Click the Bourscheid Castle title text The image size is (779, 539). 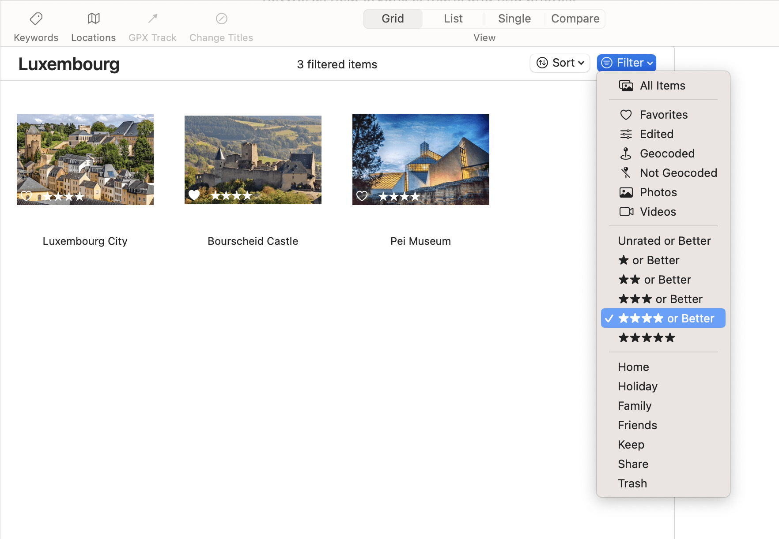point(253,241)
